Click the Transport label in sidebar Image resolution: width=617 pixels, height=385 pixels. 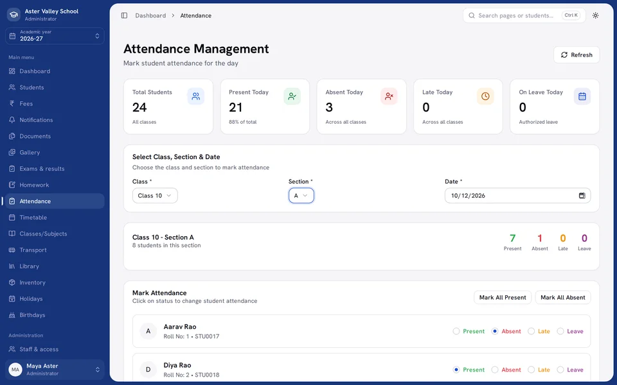tap(33, 250)
